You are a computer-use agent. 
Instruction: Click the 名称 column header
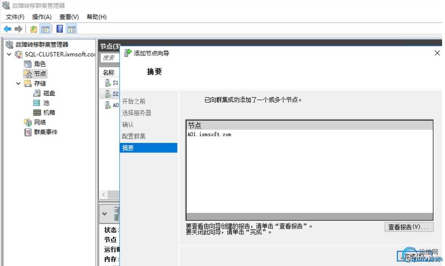coord(108,73)
